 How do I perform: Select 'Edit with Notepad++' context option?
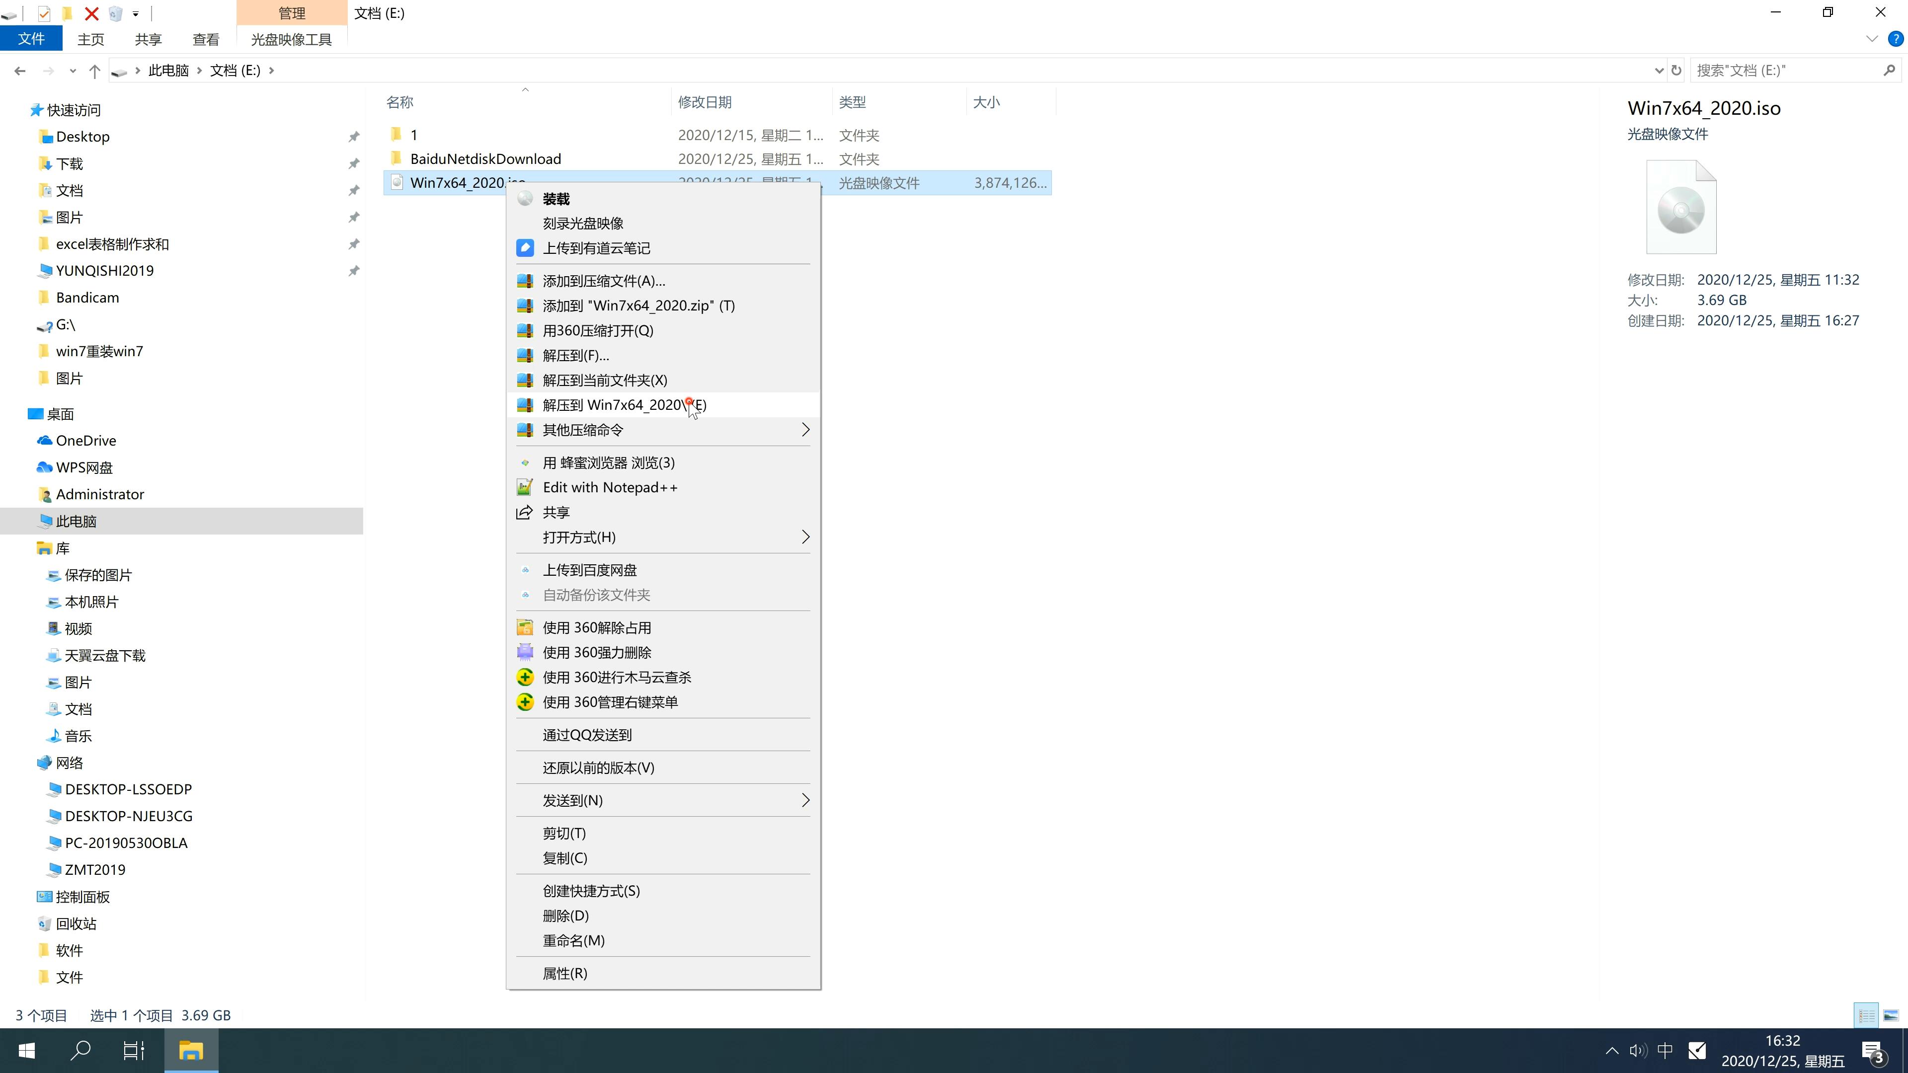[611, 486]
